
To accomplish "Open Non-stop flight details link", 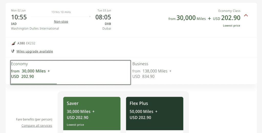I will 61,21.
